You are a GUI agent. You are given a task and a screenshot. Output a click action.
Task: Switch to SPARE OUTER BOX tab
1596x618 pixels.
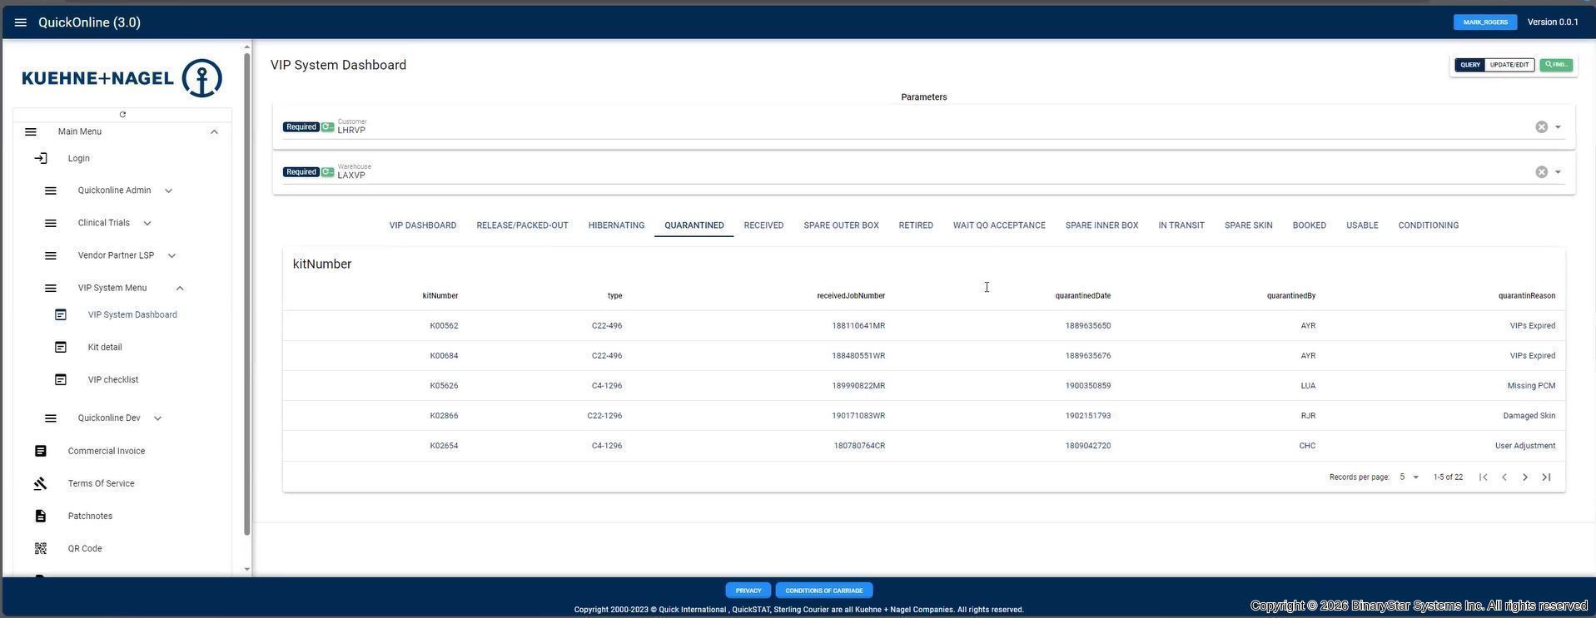tap(841, 225)
